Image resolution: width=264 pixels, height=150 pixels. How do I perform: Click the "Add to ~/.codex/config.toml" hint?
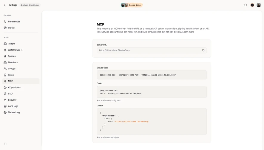[109, 101]
